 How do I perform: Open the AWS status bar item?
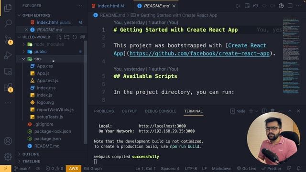73,169
